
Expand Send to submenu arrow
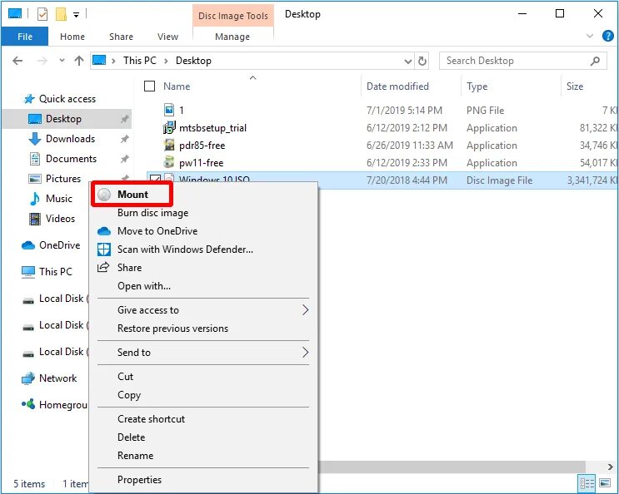305,352
